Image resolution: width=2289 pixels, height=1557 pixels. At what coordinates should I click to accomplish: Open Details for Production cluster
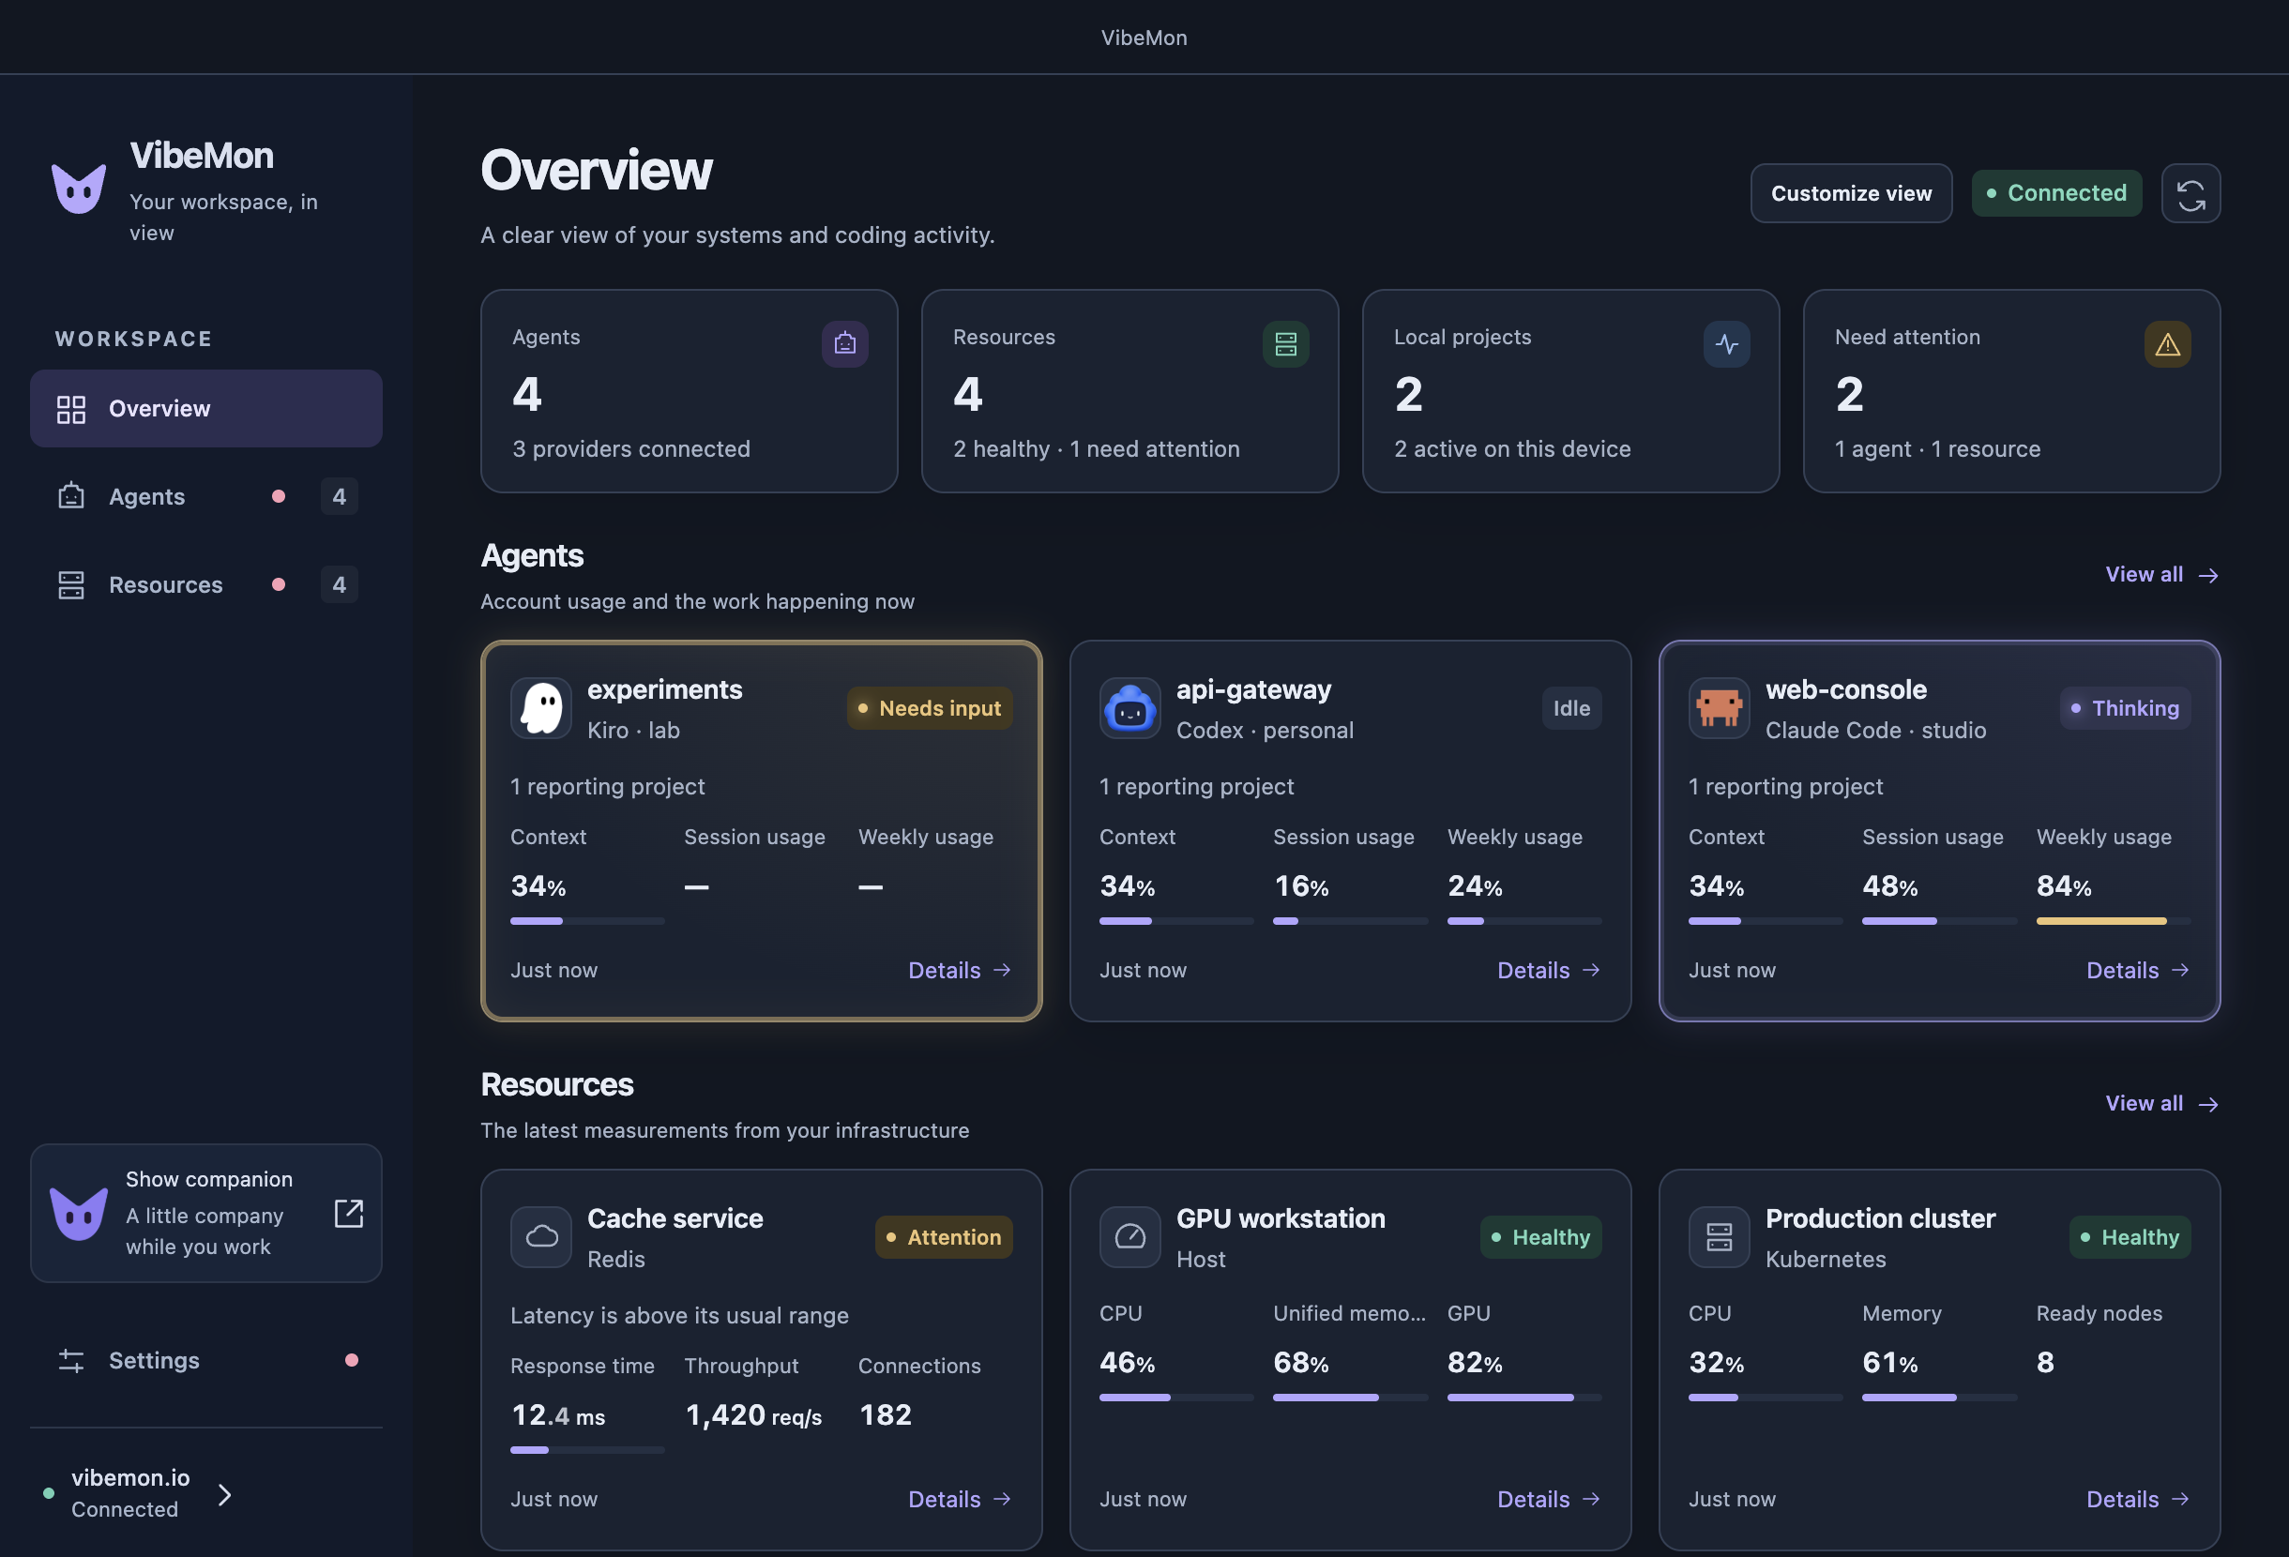[x=2137, y=1499]
